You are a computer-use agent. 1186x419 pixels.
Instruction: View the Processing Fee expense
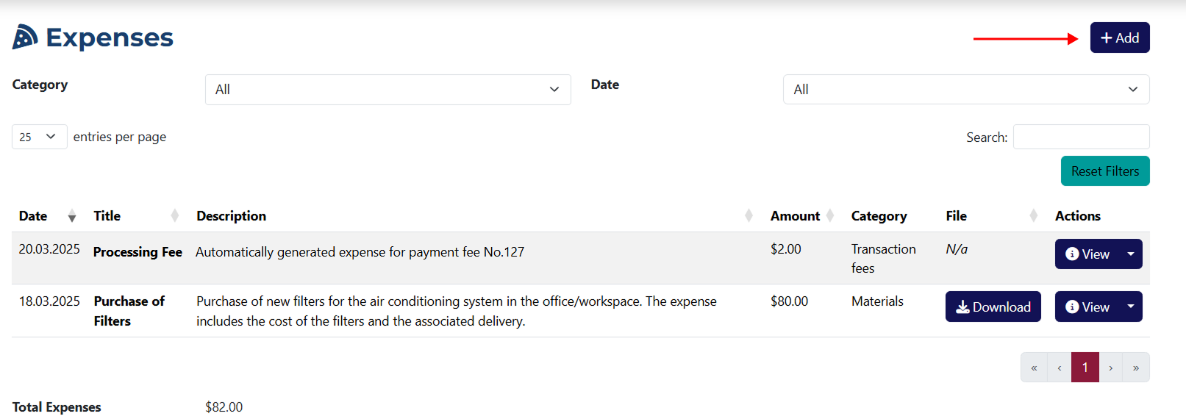click(x=1087, y=254)
